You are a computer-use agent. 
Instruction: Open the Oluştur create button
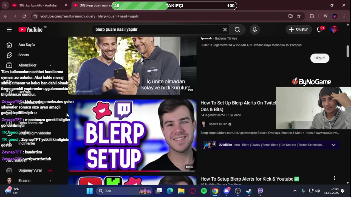(299, 30)
